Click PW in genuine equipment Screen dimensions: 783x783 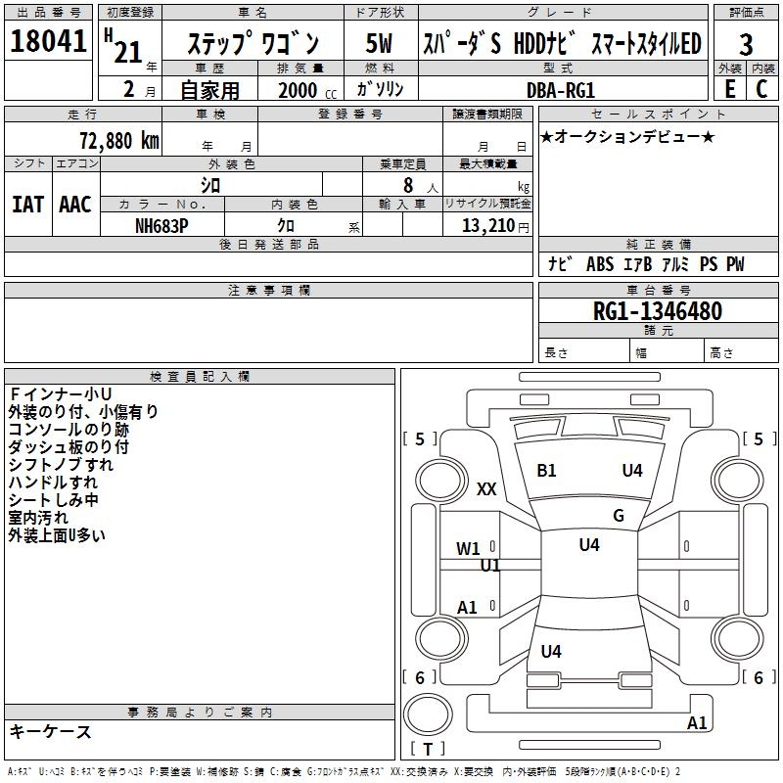(x=735, y=263)
